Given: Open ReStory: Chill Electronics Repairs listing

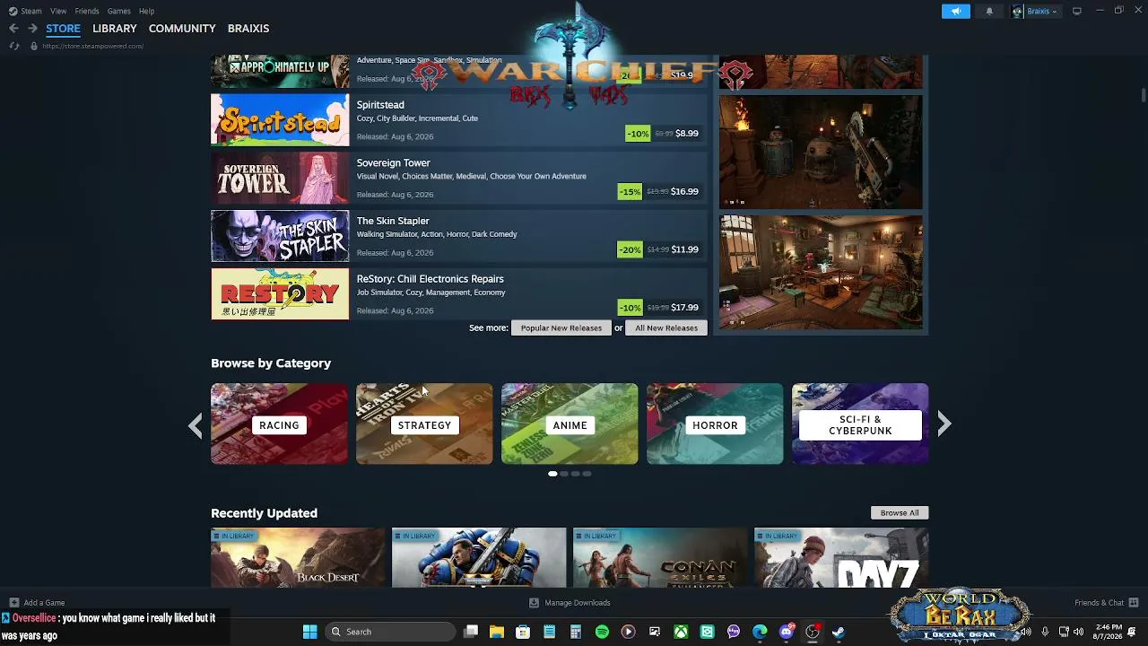Looking at the screenshot, I should (x=459, y=293).
